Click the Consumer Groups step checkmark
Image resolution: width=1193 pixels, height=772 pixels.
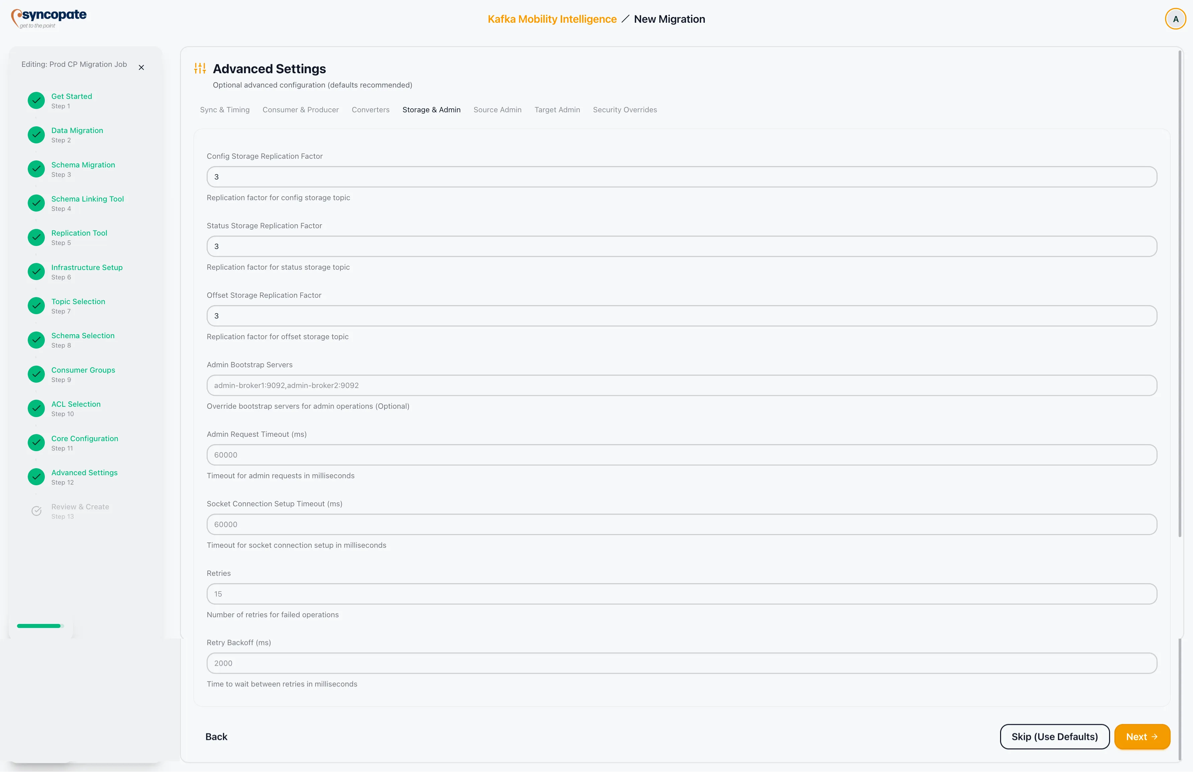tap(35, 374)
